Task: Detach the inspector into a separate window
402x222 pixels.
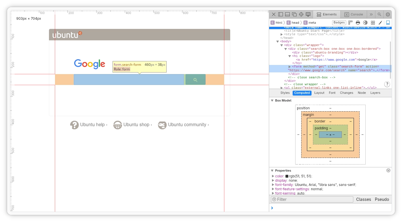Action: point(294,14)
